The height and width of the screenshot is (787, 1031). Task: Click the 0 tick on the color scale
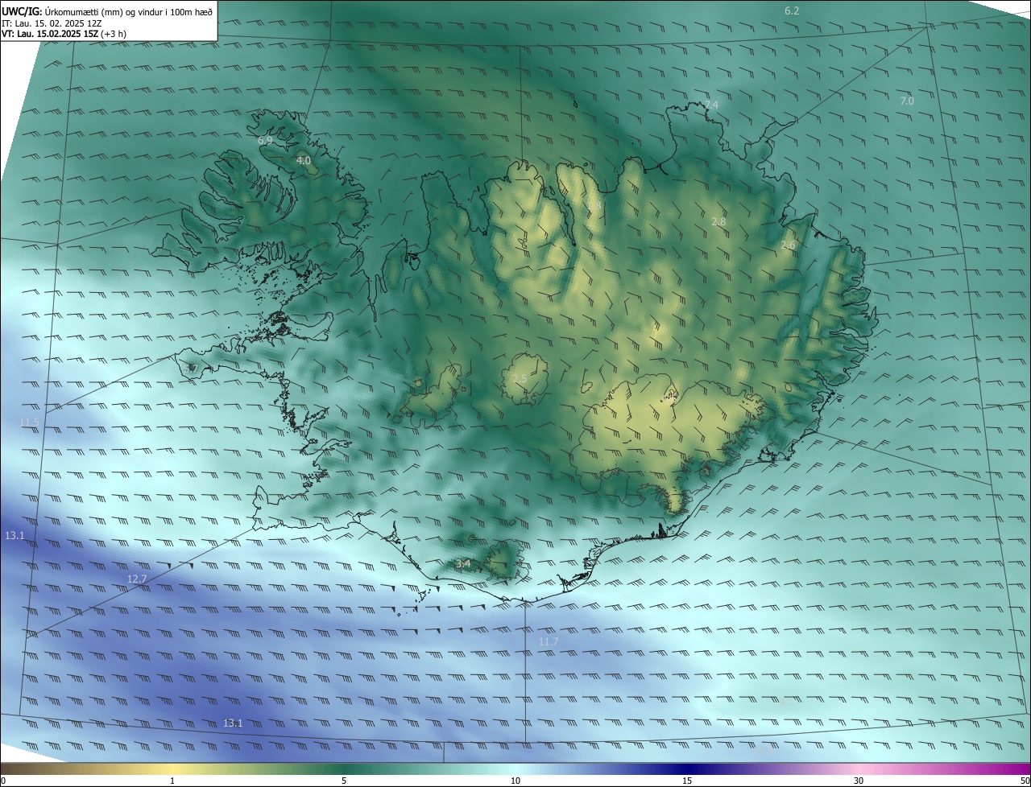(x=2, y=781)
